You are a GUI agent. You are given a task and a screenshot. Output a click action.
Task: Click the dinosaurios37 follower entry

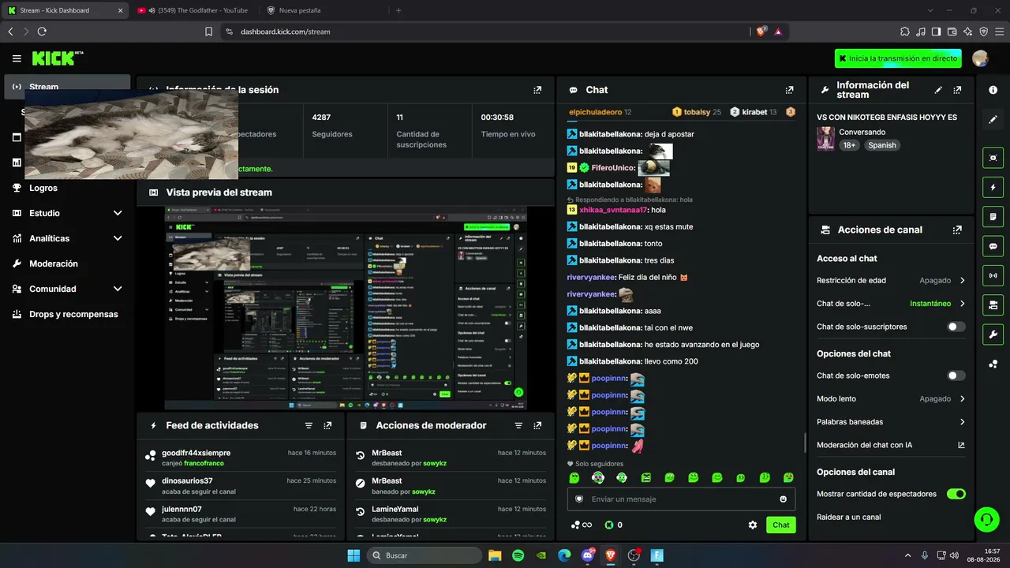tap(241, 486)
